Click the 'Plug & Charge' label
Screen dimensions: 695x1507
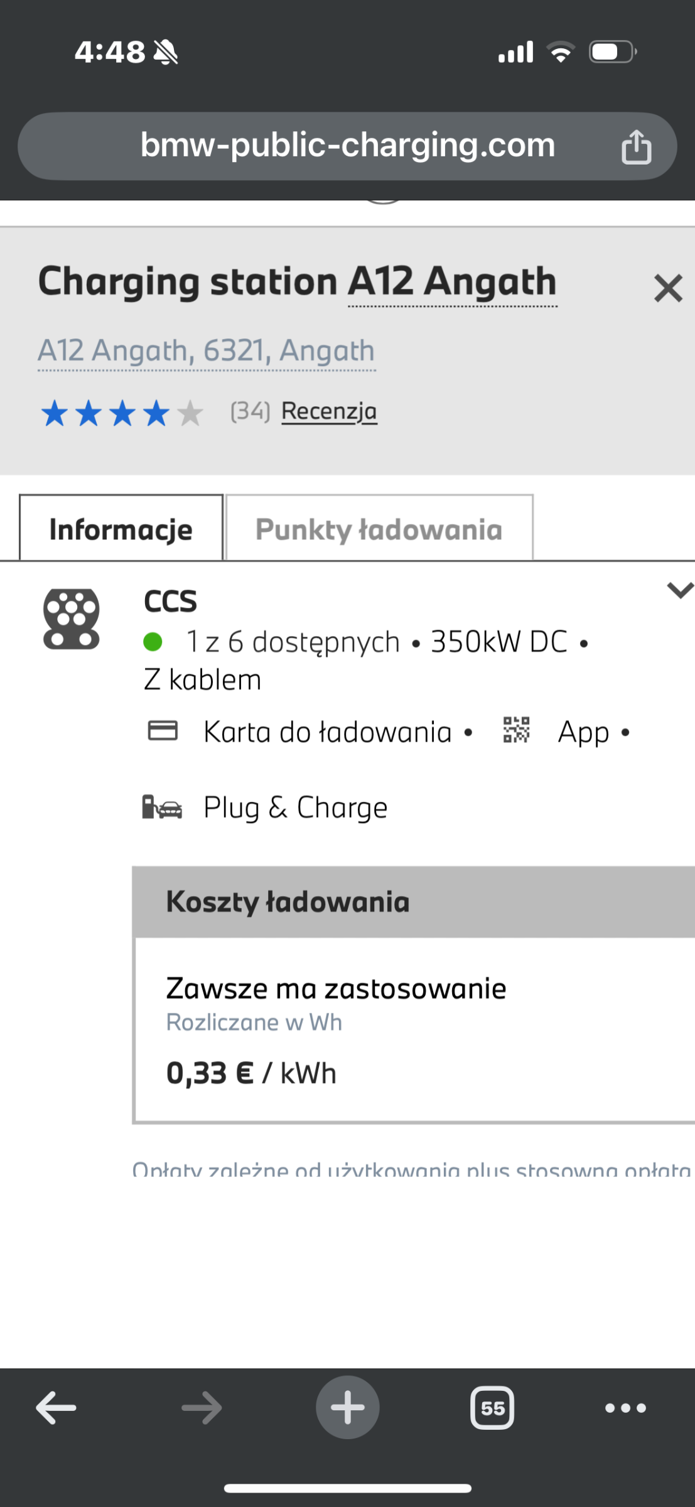[296, 808]
